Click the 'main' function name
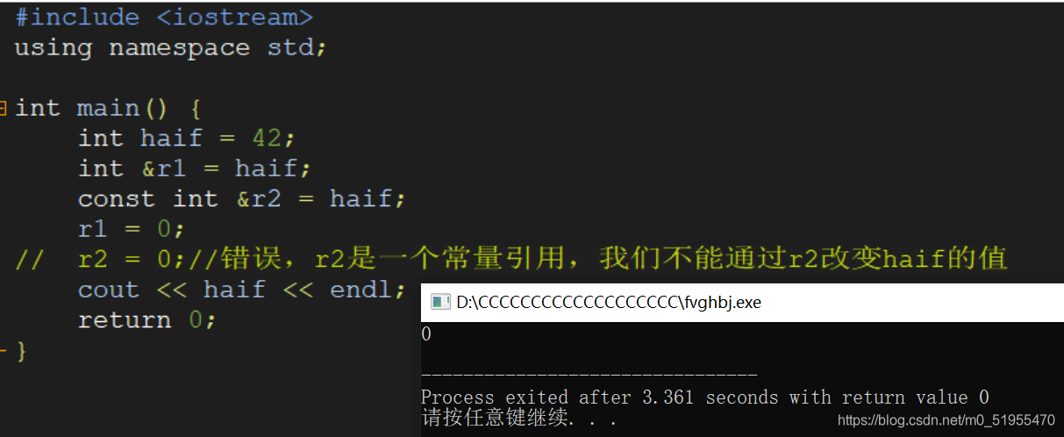This screenshot has width=1064, height=437. [108, 108]
